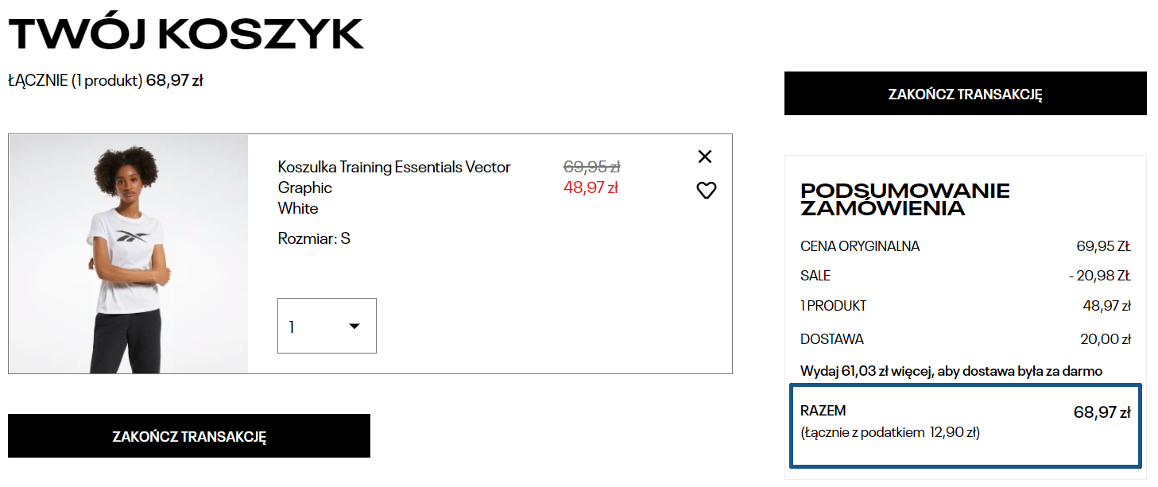Remove the product with the X icon
Screen dimensions: 1158x487
tap(704, 157)
